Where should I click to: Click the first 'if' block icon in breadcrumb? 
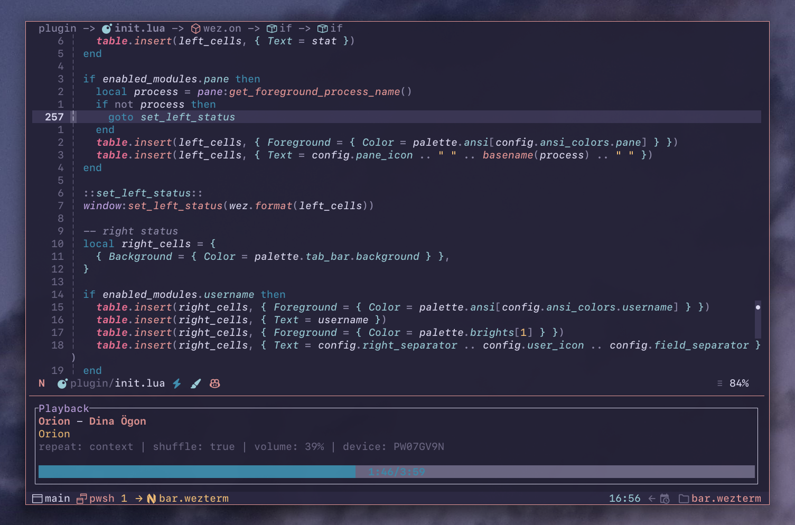pos(272,29)
